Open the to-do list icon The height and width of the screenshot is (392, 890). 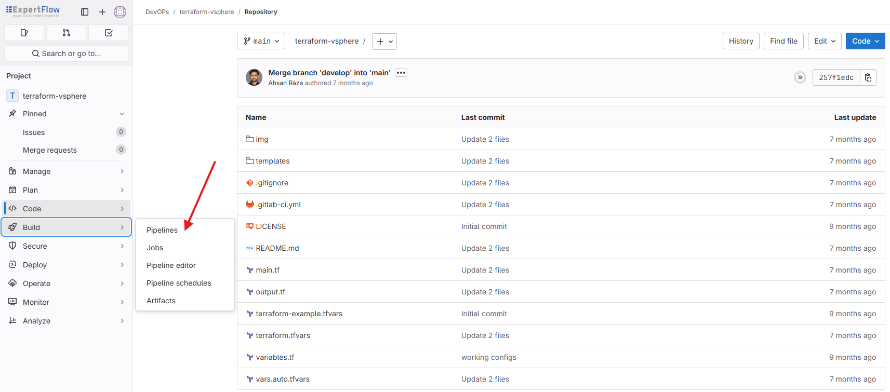[109, 33]
